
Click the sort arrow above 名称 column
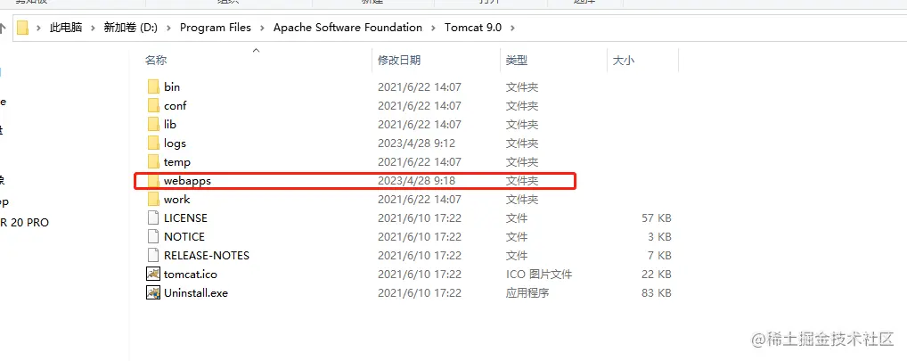tap(257, 50)
